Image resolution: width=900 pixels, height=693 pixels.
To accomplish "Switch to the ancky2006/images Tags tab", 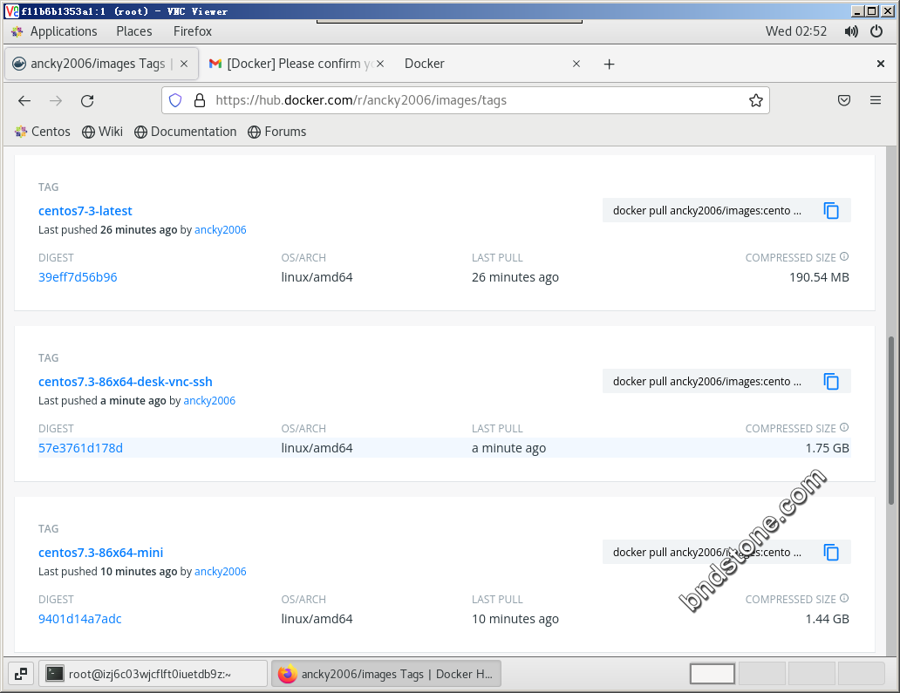I will tap(101, 64).
